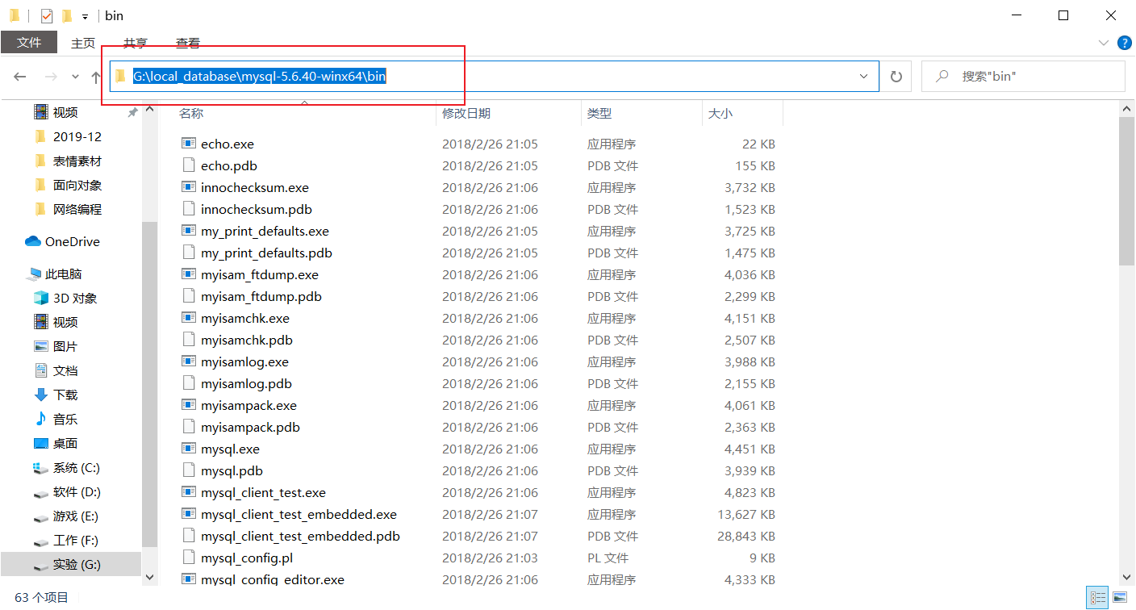This screenshot has width=1136, height=610.
Task: Open recent locations dropdown arrow
Action: click(x=75, y=76)
